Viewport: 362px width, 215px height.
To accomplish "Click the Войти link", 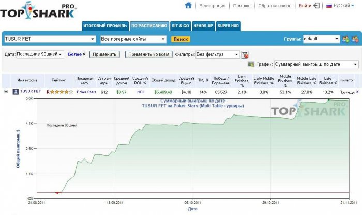I will [305, 6].
